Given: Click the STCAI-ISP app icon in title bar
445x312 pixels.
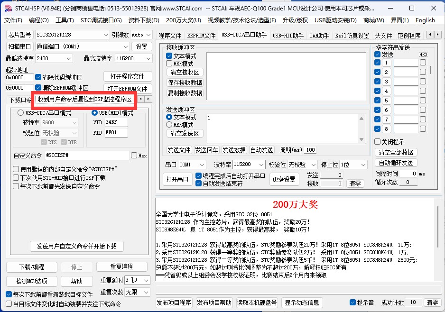Looking at the screenshot, I should click(8, 8).
